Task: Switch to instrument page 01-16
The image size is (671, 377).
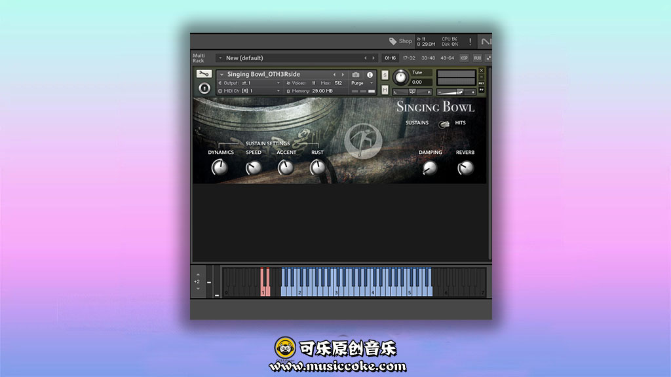Action: [390, 58]
